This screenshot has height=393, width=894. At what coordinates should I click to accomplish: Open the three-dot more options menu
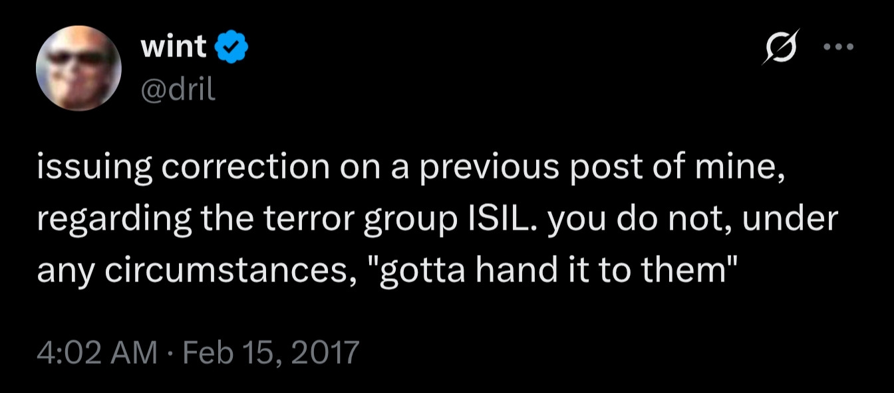tap(837, 47)
